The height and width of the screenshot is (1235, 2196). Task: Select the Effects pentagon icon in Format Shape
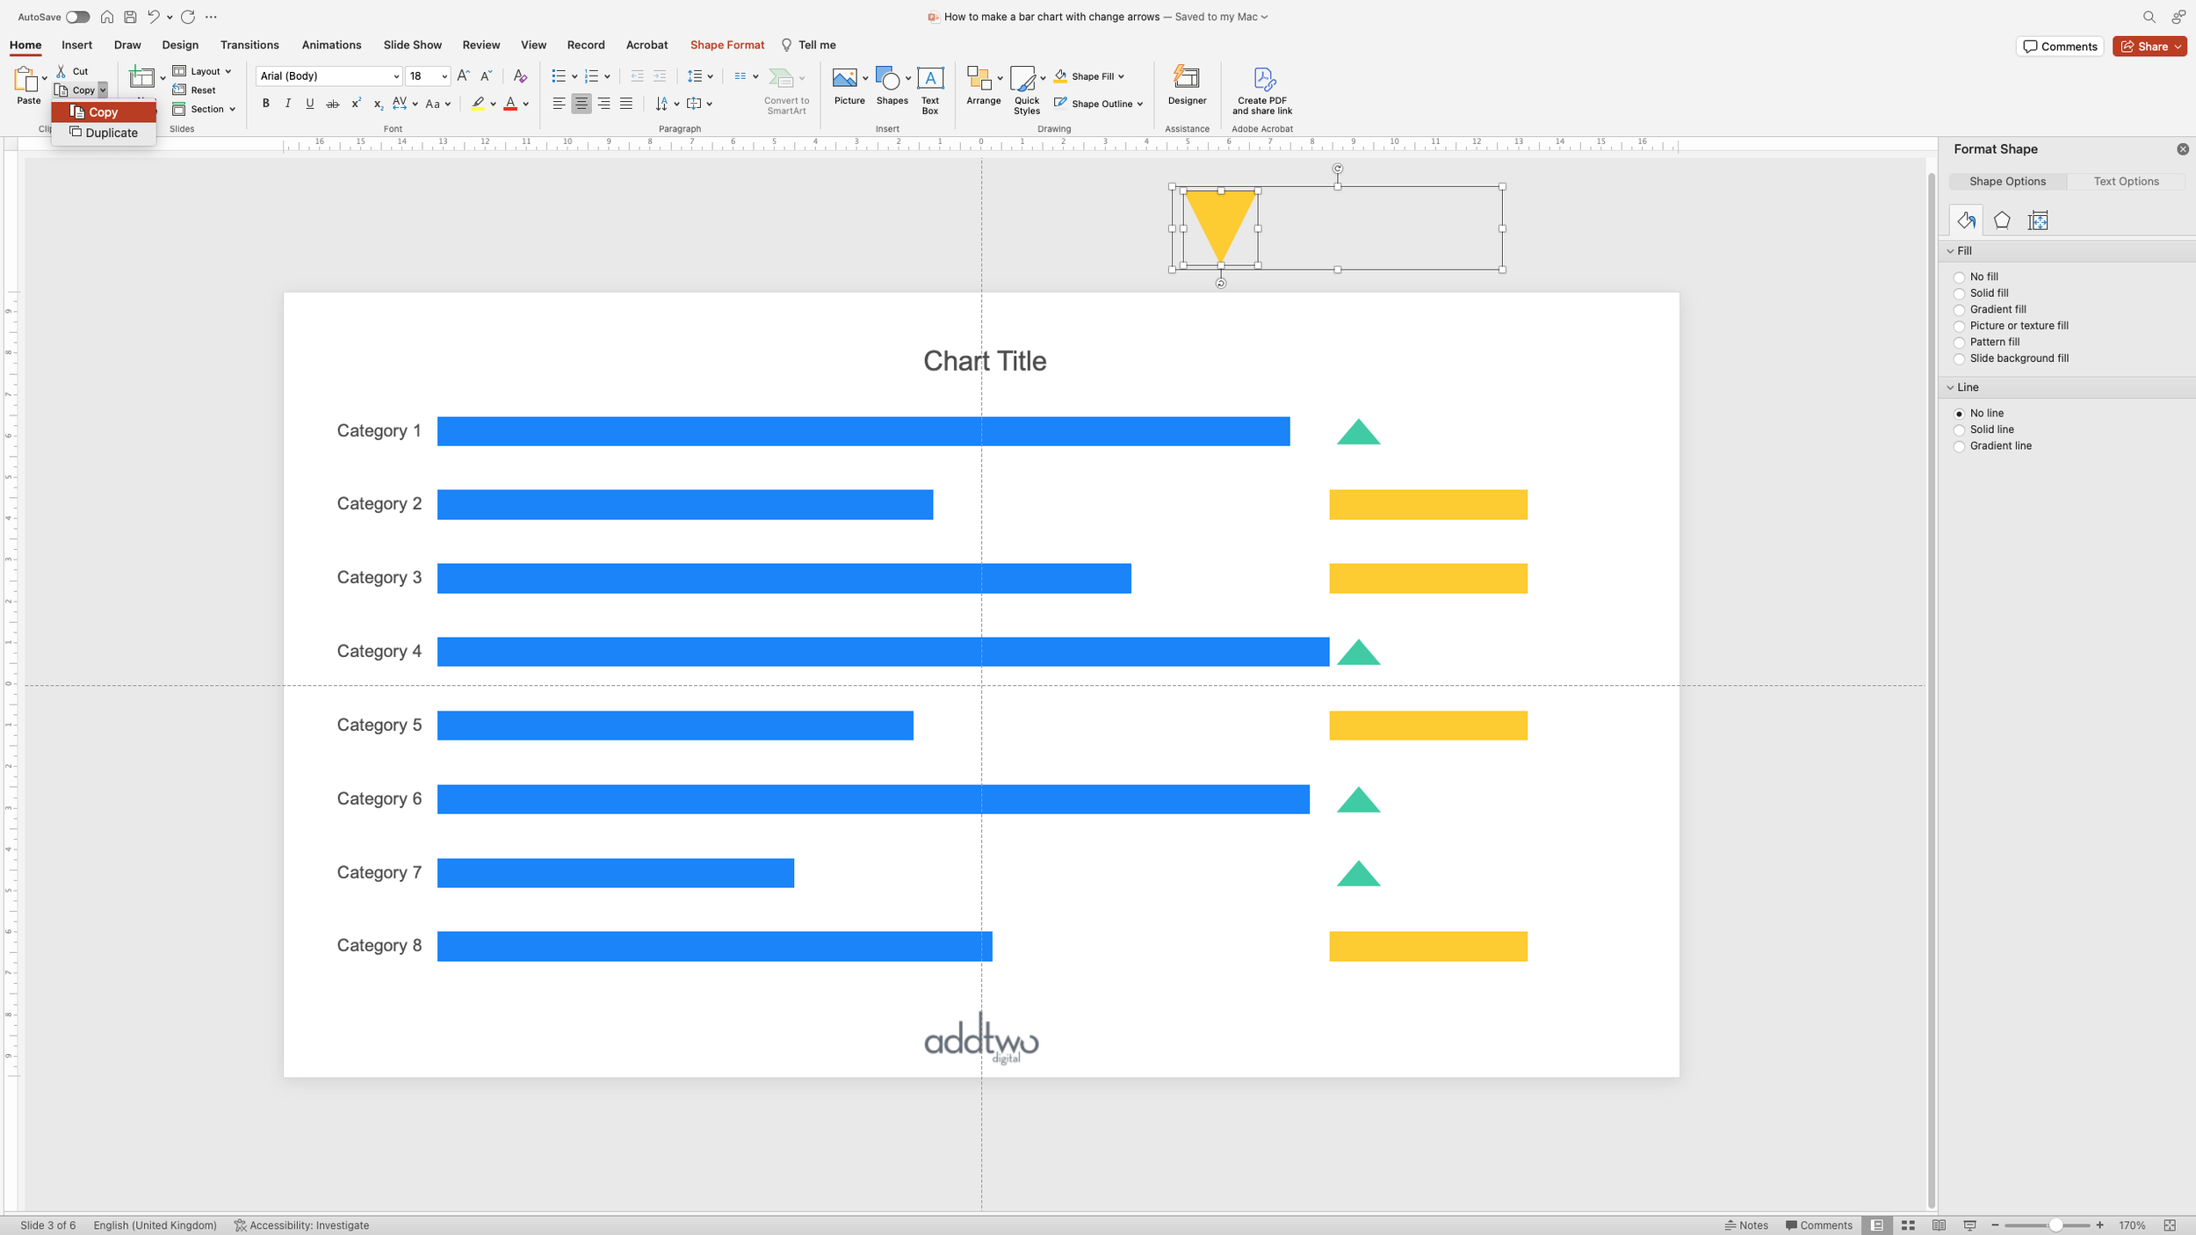(x=2002, y=220)
